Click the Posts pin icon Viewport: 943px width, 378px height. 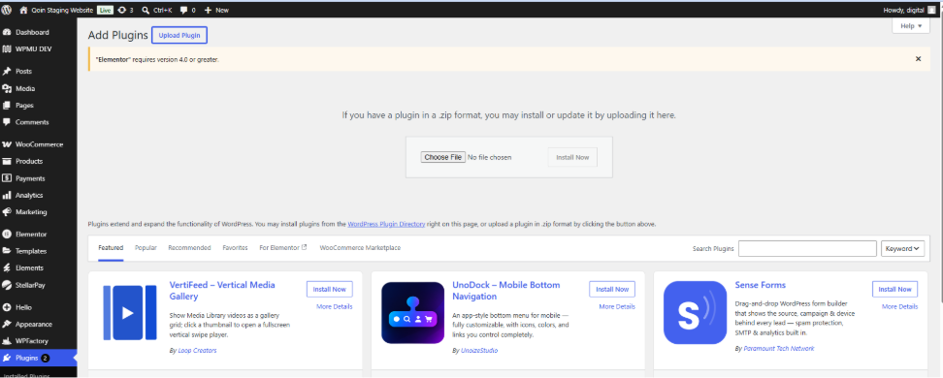pyautogui.click(x=7, y=72)
